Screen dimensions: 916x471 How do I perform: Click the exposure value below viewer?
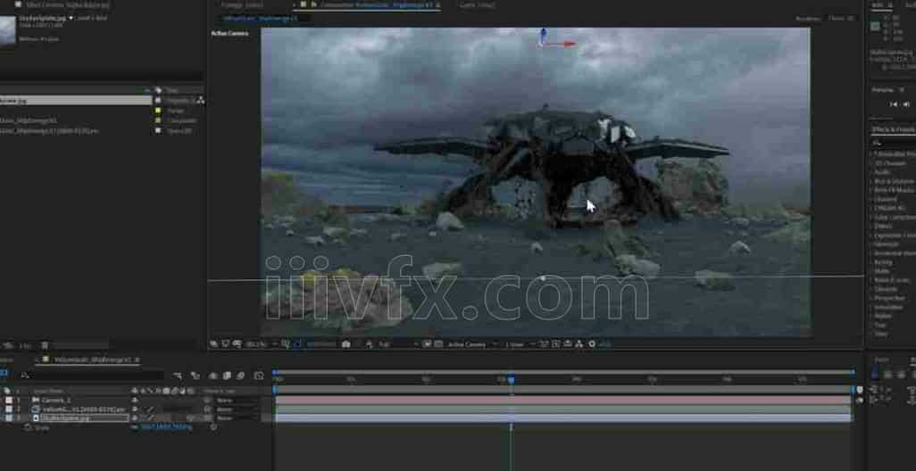click(604, 344)
